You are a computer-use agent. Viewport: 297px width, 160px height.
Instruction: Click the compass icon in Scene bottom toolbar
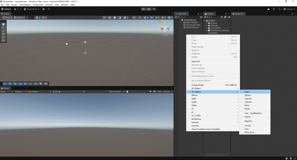tap(46, 84)
